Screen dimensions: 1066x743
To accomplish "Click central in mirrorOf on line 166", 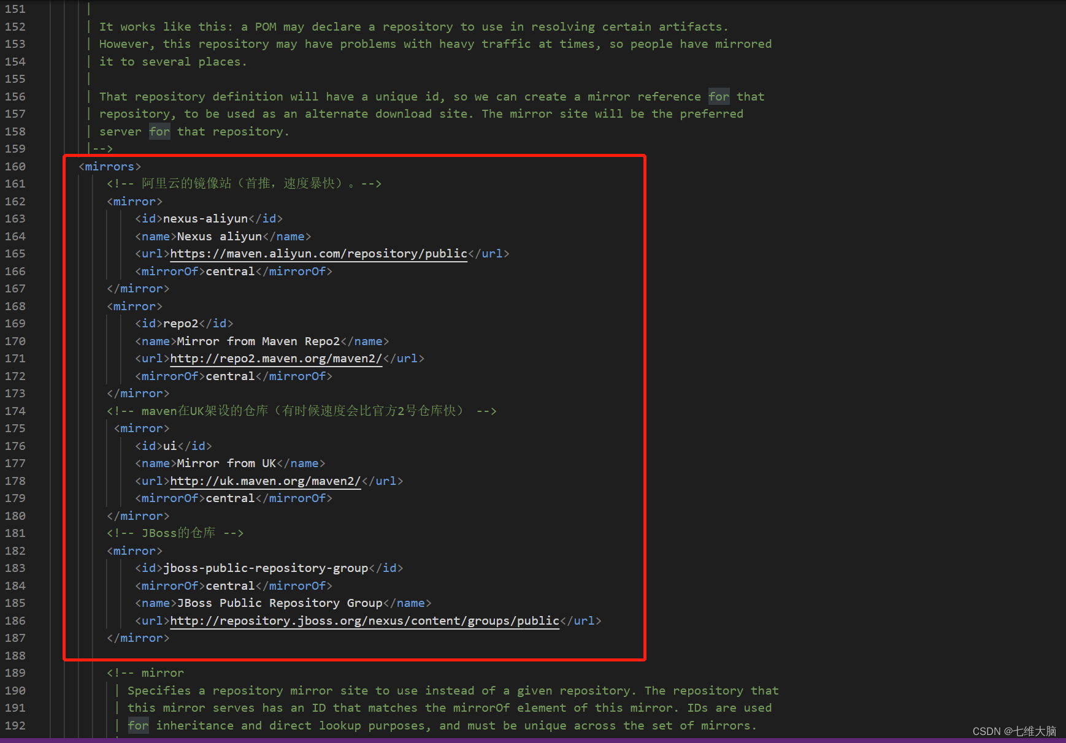I will [x=230, y=272].
